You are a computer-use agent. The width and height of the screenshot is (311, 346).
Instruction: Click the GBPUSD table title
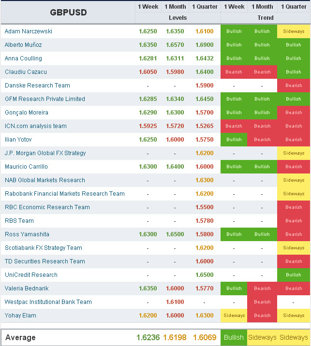coord(68,13)
